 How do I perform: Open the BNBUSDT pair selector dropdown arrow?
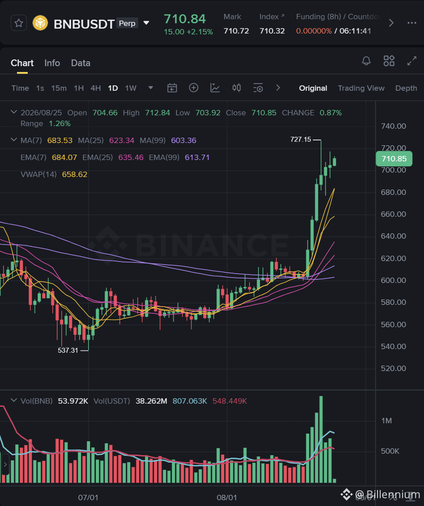[x=146, y=23]
